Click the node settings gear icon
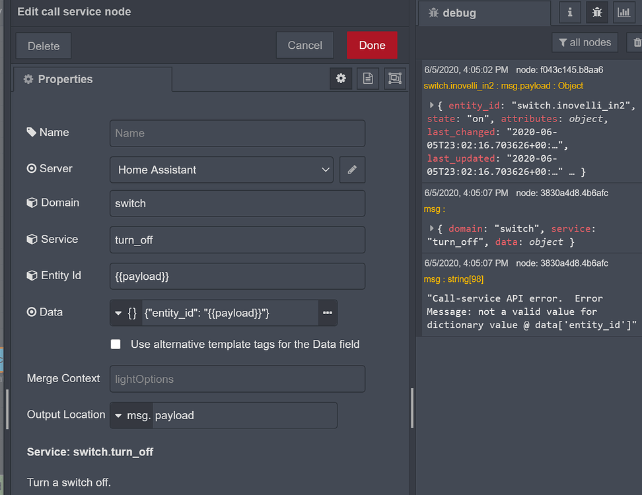Image resolution: width=642 pixels, height=495 pixels. pos(341,79)
